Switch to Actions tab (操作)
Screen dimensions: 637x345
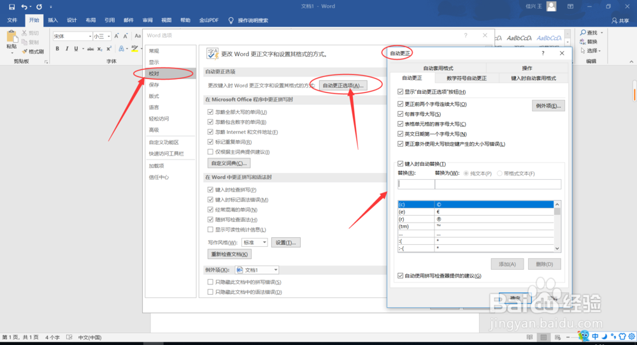(527, 68)
